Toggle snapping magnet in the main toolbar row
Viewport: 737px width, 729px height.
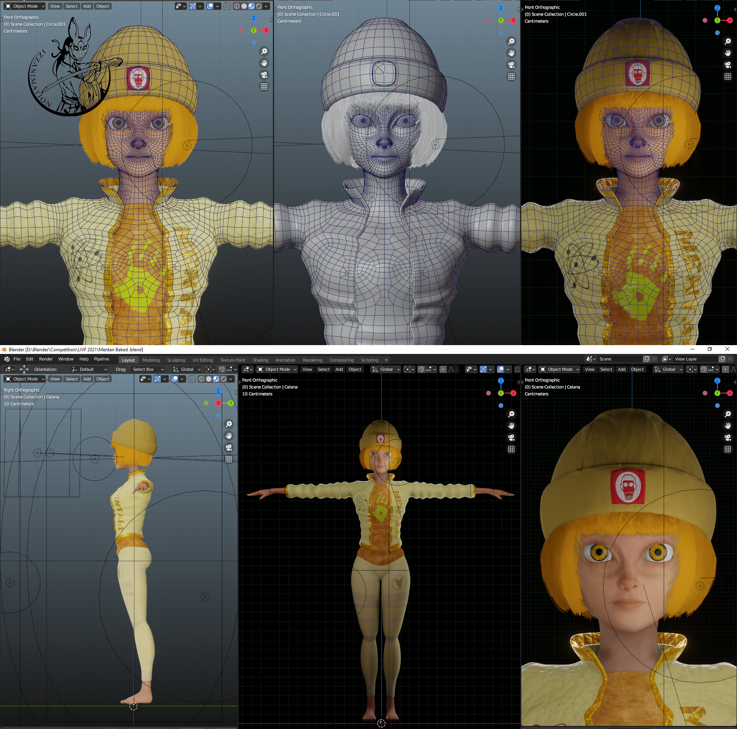coord(222,369)
